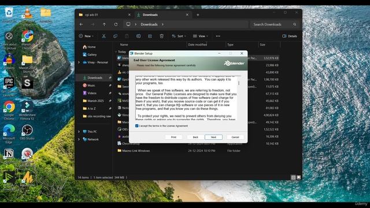Open OBS Studio desktop icon
Screen dimensions: 370x208
point(27,132)
